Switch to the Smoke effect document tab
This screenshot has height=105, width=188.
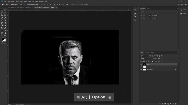45,8
